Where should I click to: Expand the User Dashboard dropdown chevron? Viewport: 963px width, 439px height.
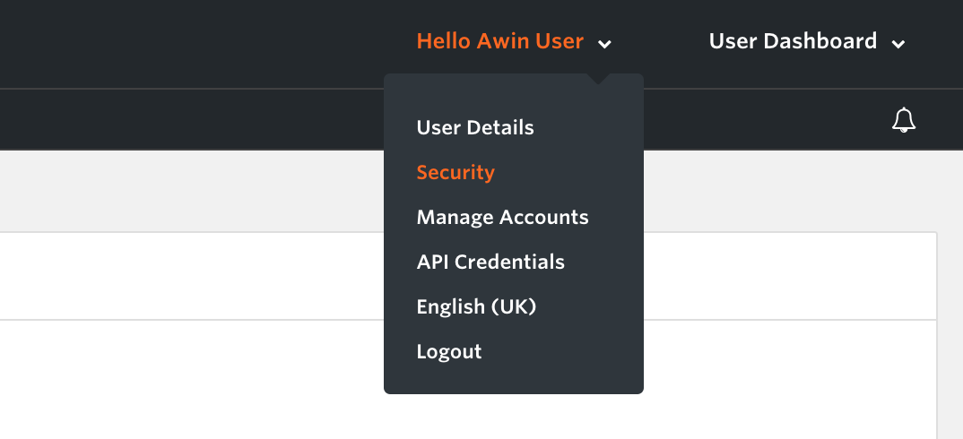[898, 44]
